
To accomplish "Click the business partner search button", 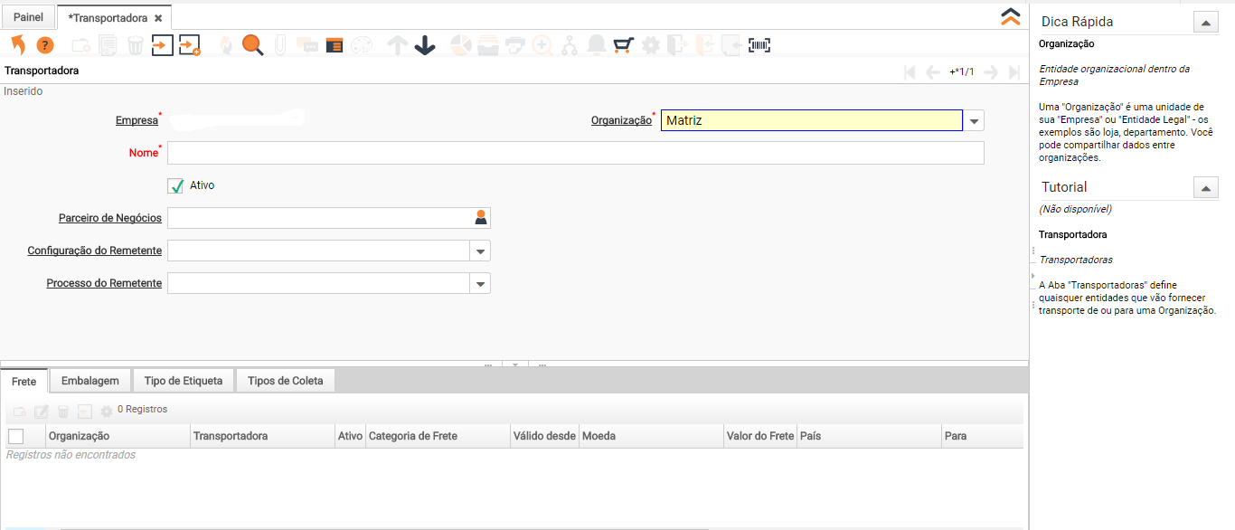I will click(481, 218).
